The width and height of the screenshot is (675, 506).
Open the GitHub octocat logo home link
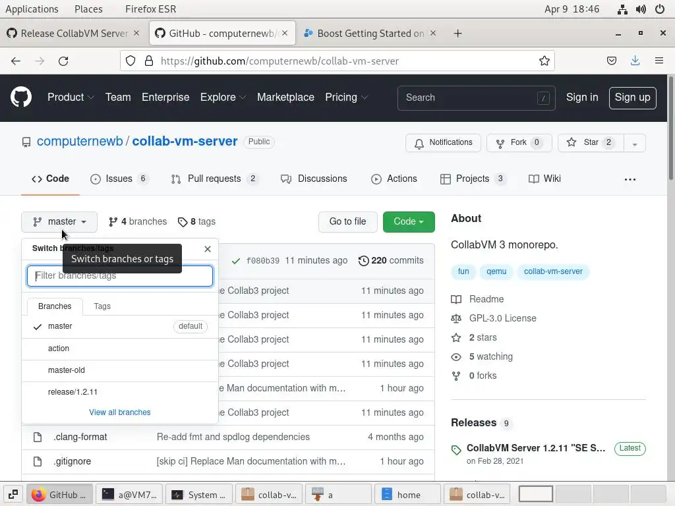[20, 98]
